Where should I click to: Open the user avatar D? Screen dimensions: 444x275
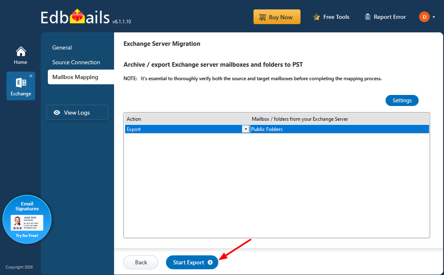pos(424,17)
